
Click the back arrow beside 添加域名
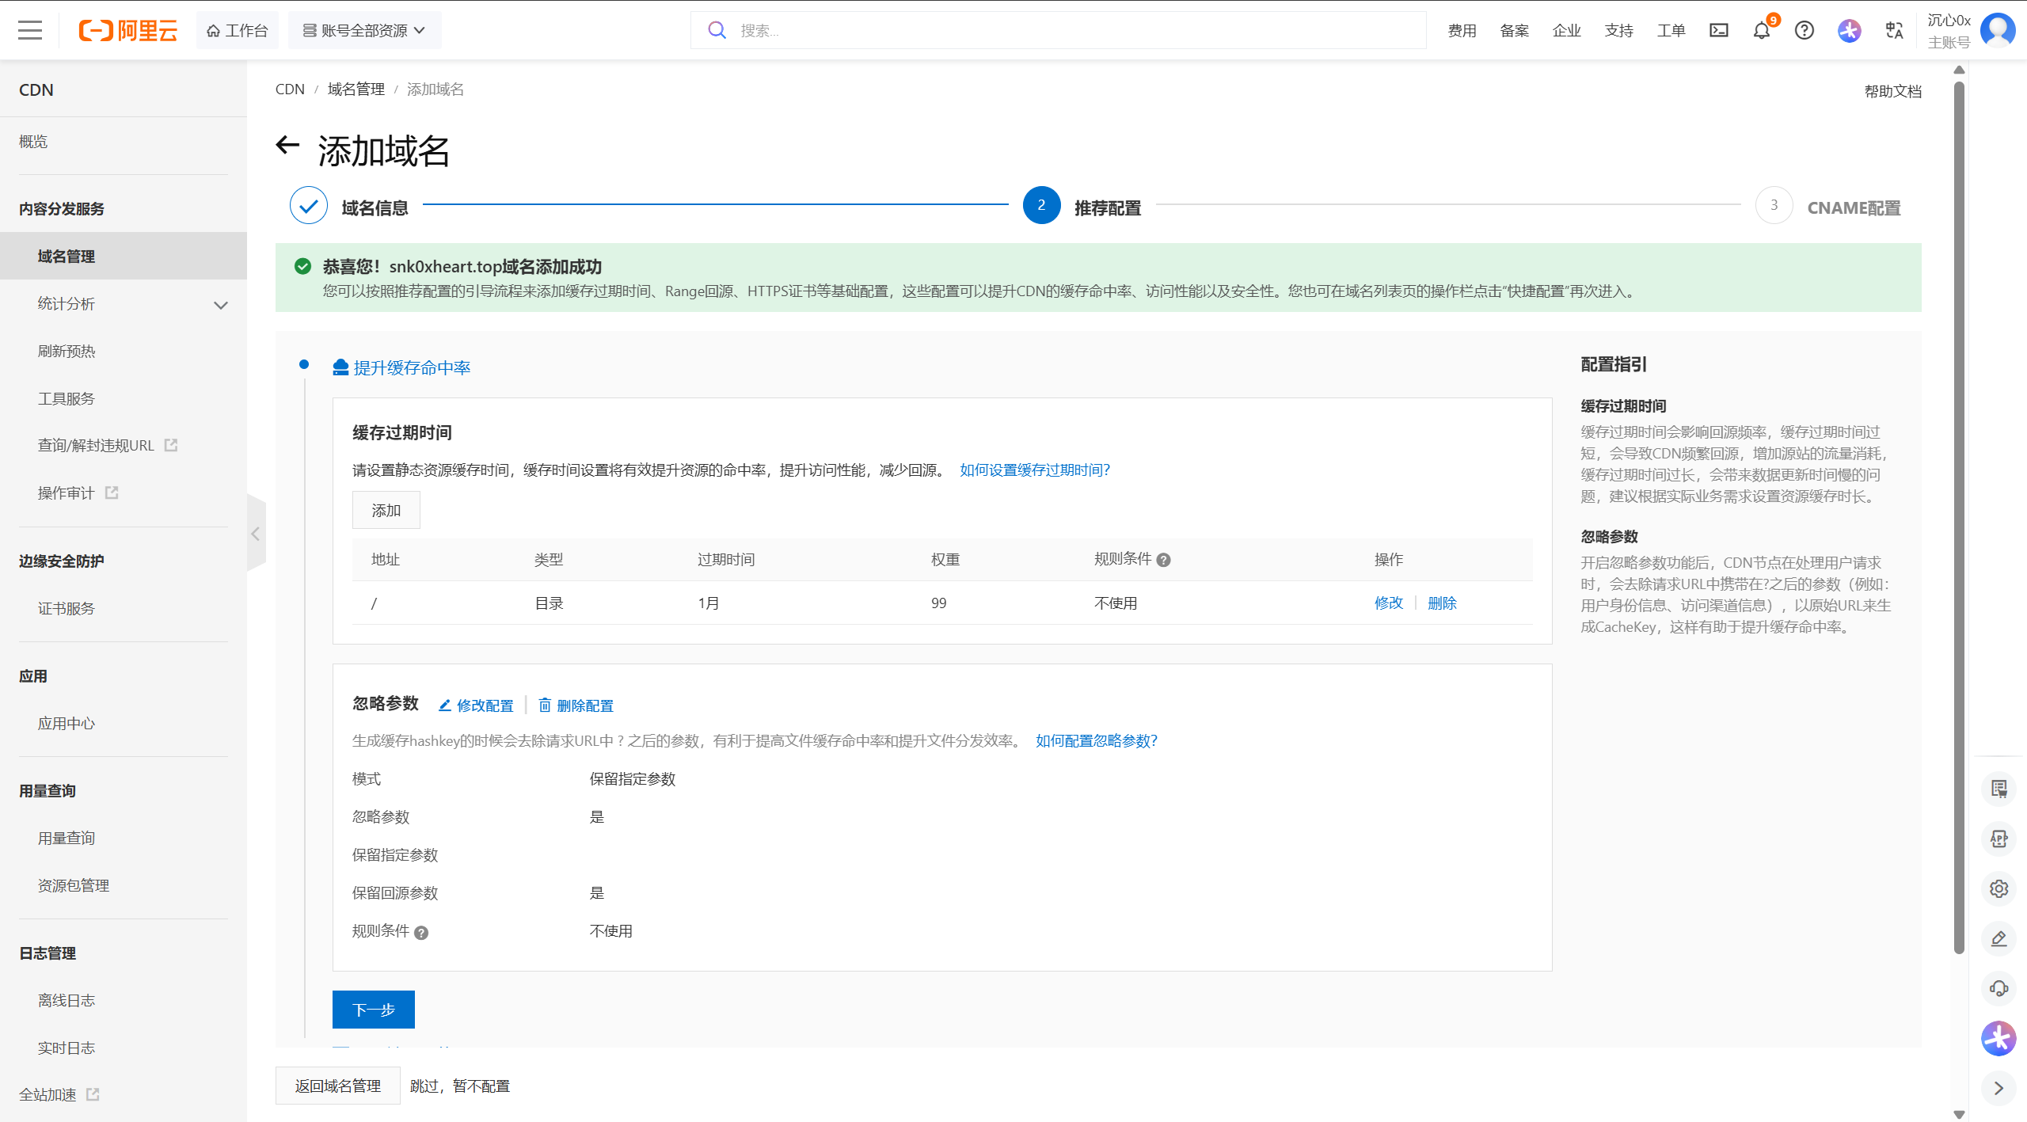[287, 145]
